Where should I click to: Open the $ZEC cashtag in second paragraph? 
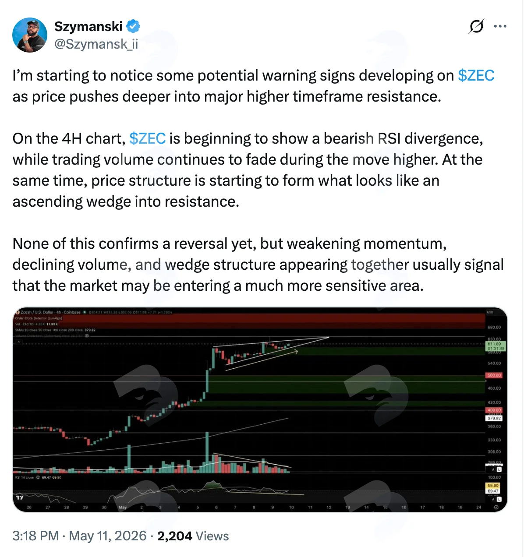[148, 138]
